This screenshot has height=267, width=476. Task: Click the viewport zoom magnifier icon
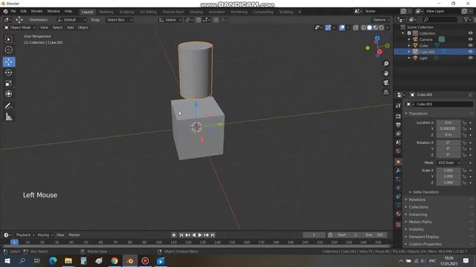386,64
